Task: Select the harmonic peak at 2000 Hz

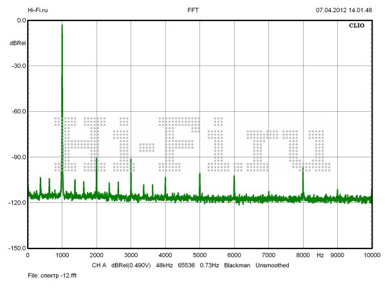Action: [96, 159]
